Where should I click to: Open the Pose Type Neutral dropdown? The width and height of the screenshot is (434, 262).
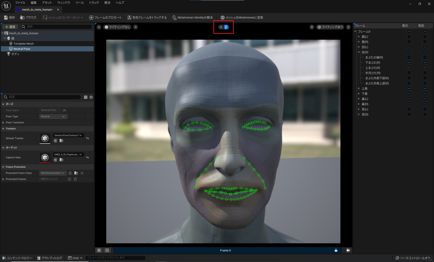(53, 117)
